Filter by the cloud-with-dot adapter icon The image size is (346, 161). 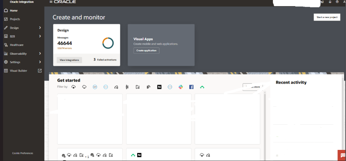pos(74,87)
